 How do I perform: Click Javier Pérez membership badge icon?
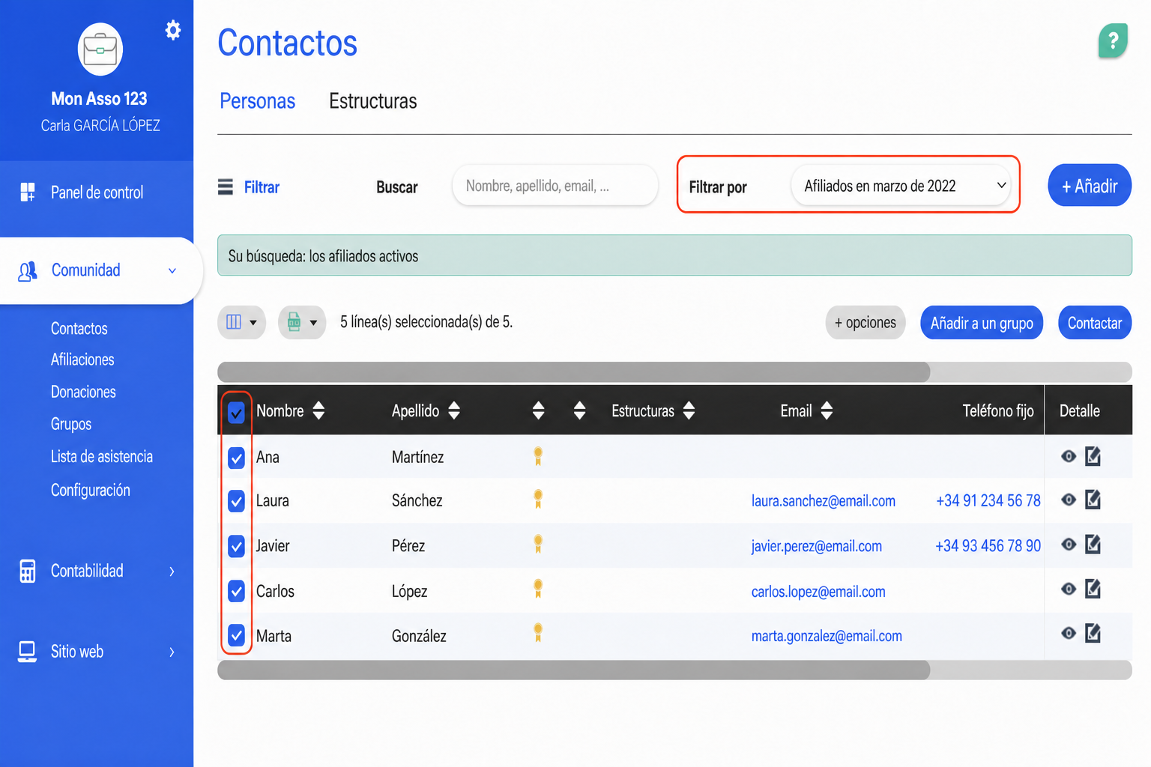coord(538,545)
